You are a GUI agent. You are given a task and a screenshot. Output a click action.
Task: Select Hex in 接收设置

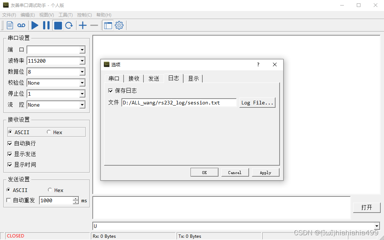(x=49, y=132)
